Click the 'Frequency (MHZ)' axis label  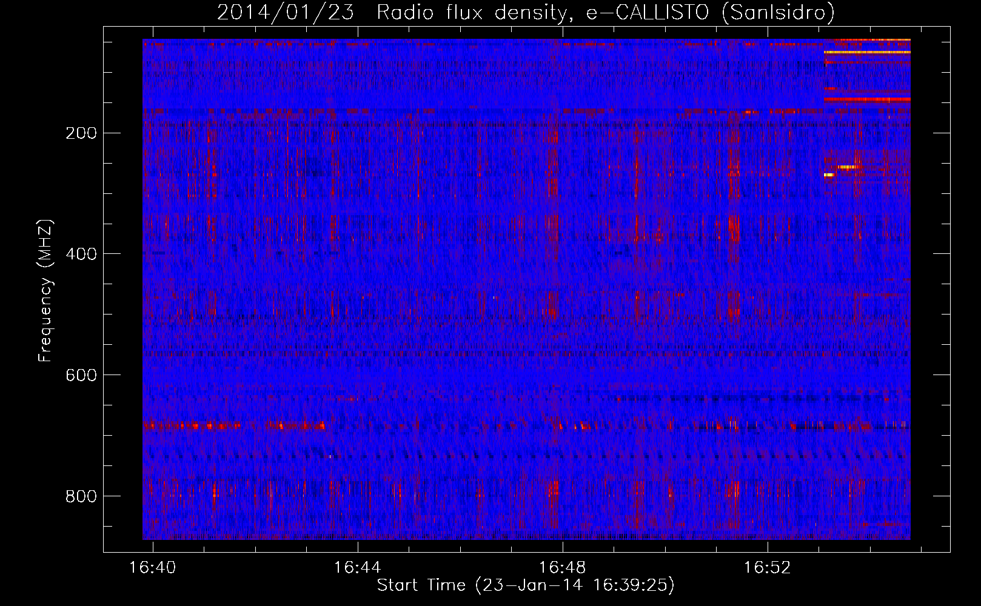(45, 291)
